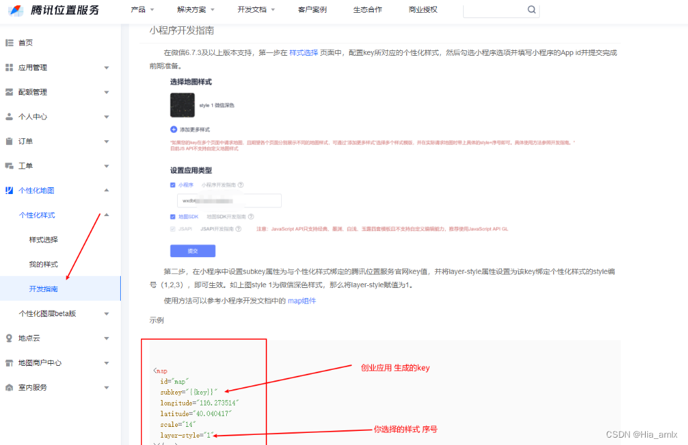
Task: Click the 地点云 pin icon
Action: [x=9, y=338]
